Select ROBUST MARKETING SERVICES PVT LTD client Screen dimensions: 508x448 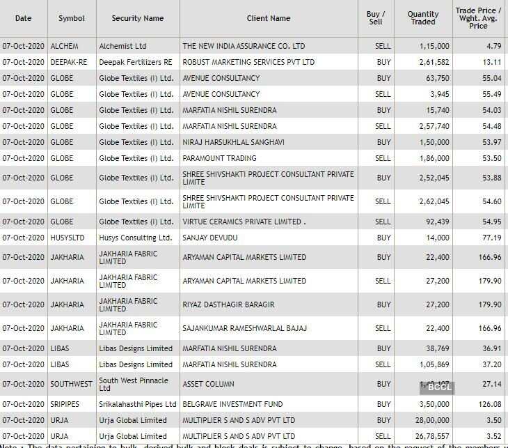248,62
